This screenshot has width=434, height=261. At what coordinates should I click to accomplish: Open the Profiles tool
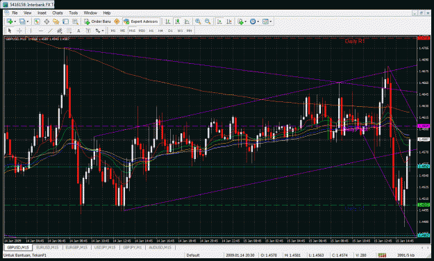click(22, 22)
